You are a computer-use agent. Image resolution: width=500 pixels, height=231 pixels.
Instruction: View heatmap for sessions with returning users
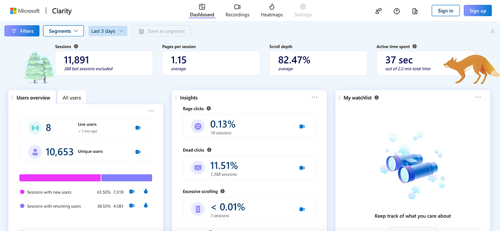[x=146, y=205]
